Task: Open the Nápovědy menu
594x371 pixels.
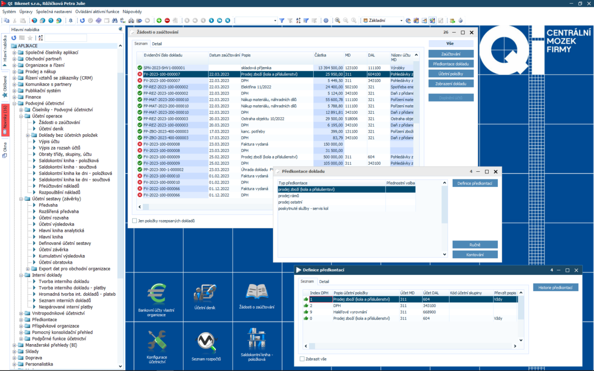Action: pyautogui.click(x=132, y=11)
